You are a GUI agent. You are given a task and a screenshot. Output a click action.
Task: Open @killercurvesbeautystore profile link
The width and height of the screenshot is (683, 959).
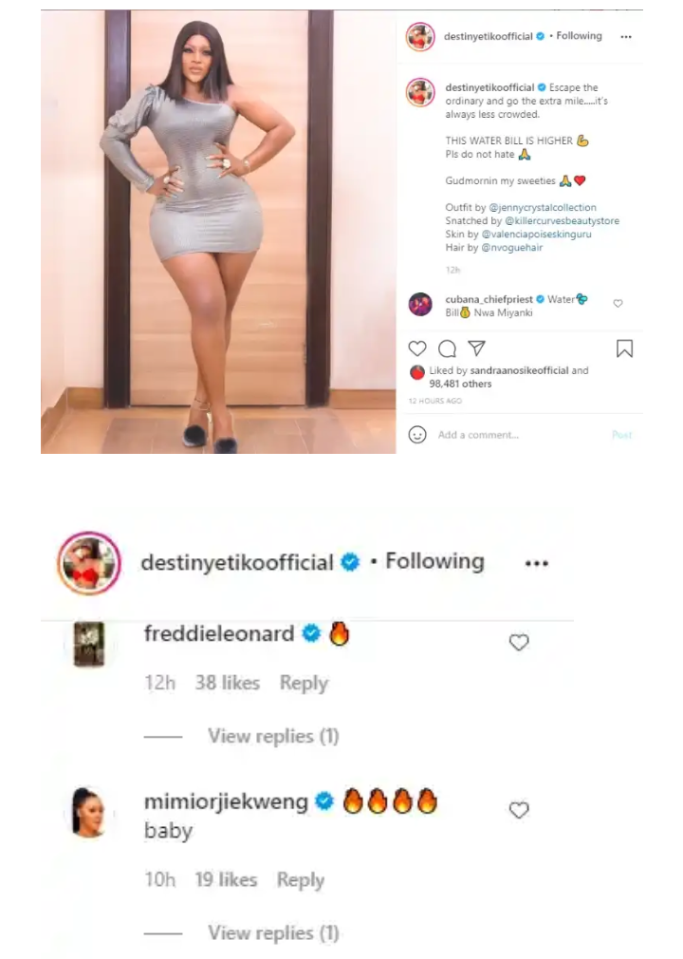562,221
